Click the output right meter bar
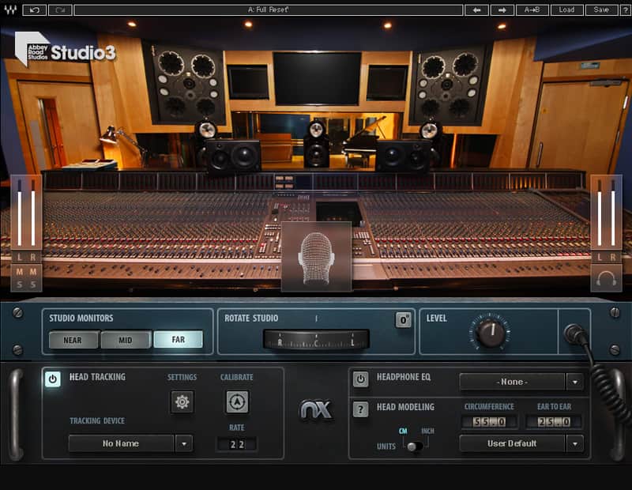 pyautogui.click(x=613, y=213)
